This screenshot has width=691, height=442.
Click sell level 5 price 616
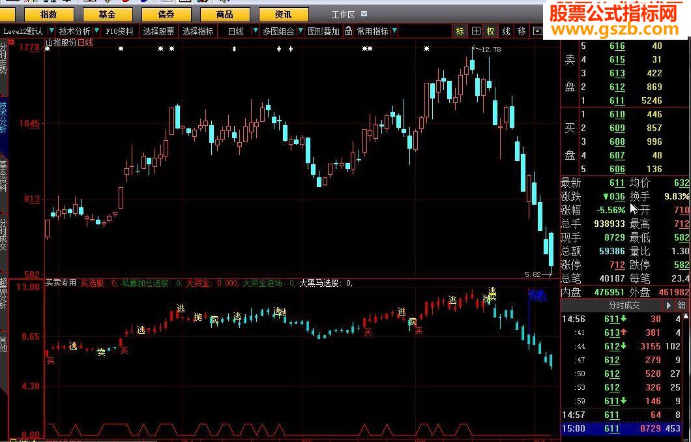617,46
